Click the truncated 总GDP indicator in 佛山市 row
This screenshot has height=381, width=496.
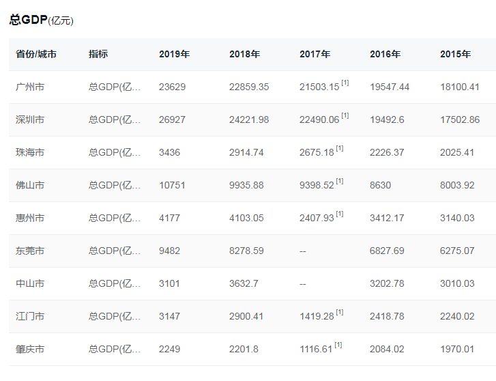pyautogui.click(x=115, y=185)
